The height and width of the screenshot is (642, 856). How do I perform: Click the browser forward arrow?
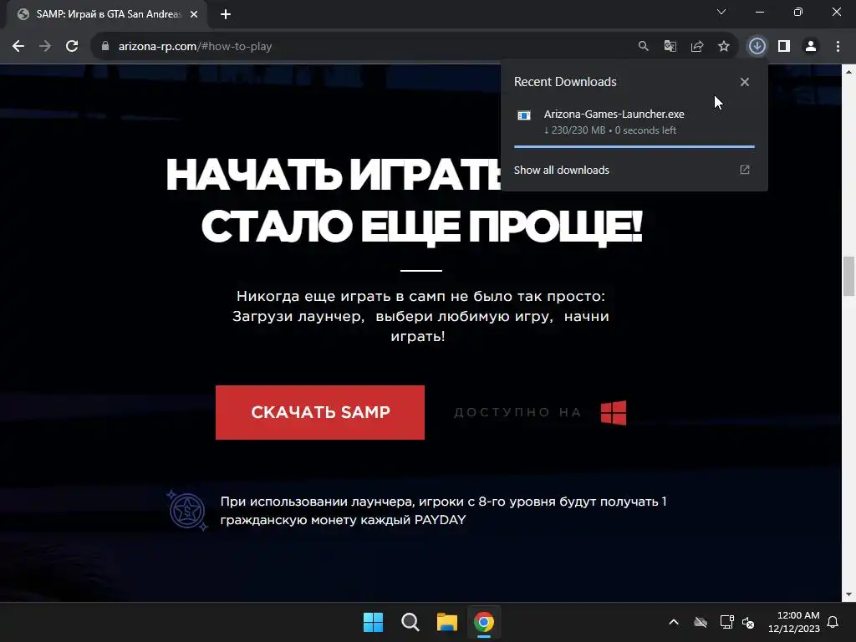coord(45,47)
